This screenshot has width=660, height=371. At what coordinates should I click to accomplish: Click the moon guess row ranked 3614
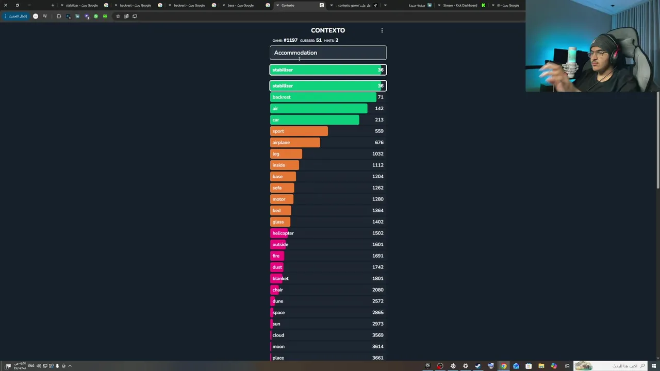[x=328, y=346]
